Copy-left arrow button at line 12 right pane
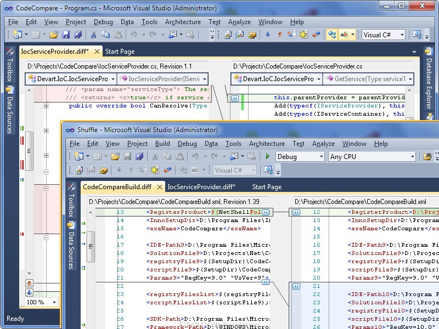The width and height of the screenshot is (439, 329). click(x=296, y=212)
